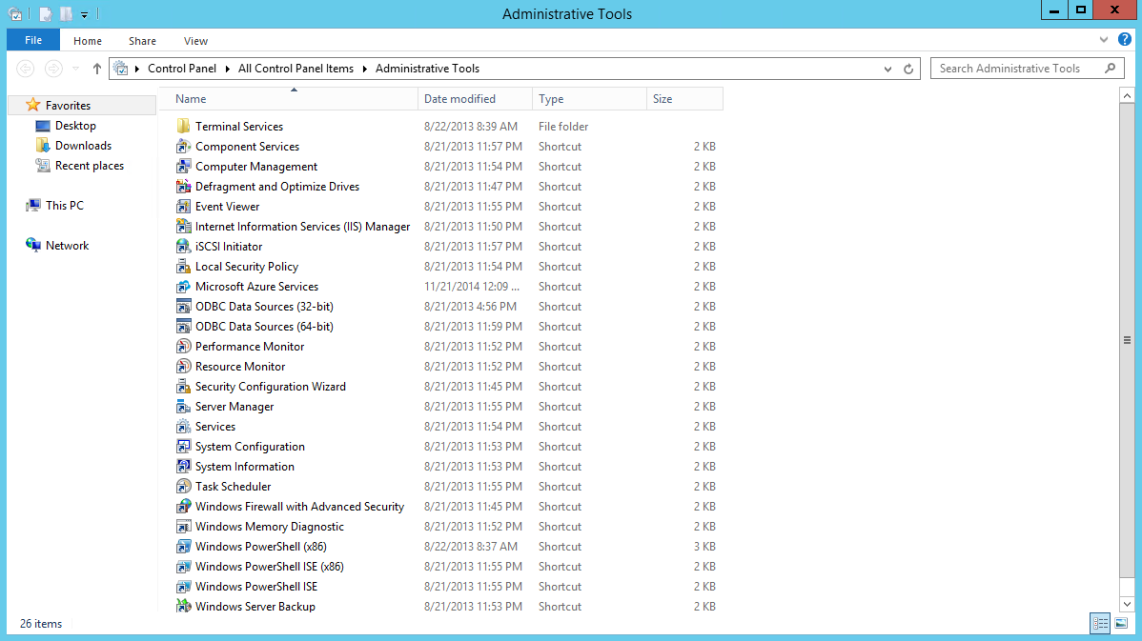Click the Task Scheduler clock icon

[x=184, y=487]
